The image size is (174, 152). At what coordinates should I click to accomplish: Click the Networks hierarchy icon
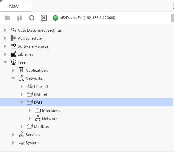pos(22,78)
